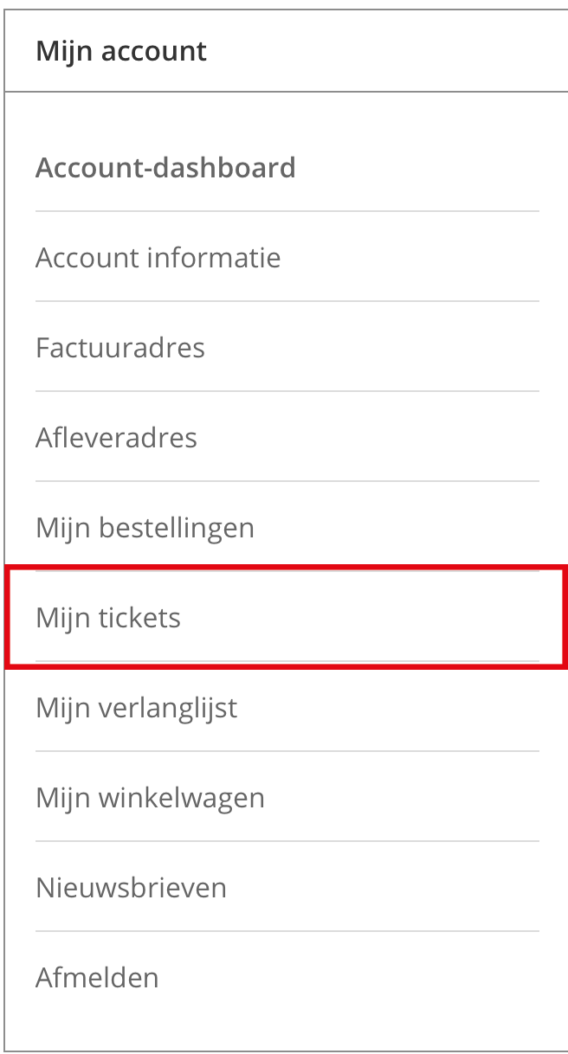Select the bold Account-dashboard menu item
Screen dimensions: 568x1054
point(165,167)
